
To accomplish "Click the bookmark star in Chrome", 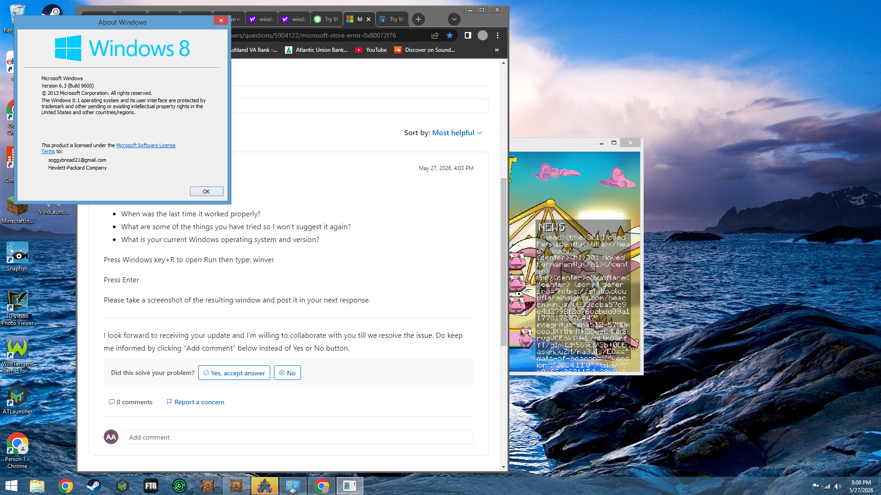I will [450, 35].
